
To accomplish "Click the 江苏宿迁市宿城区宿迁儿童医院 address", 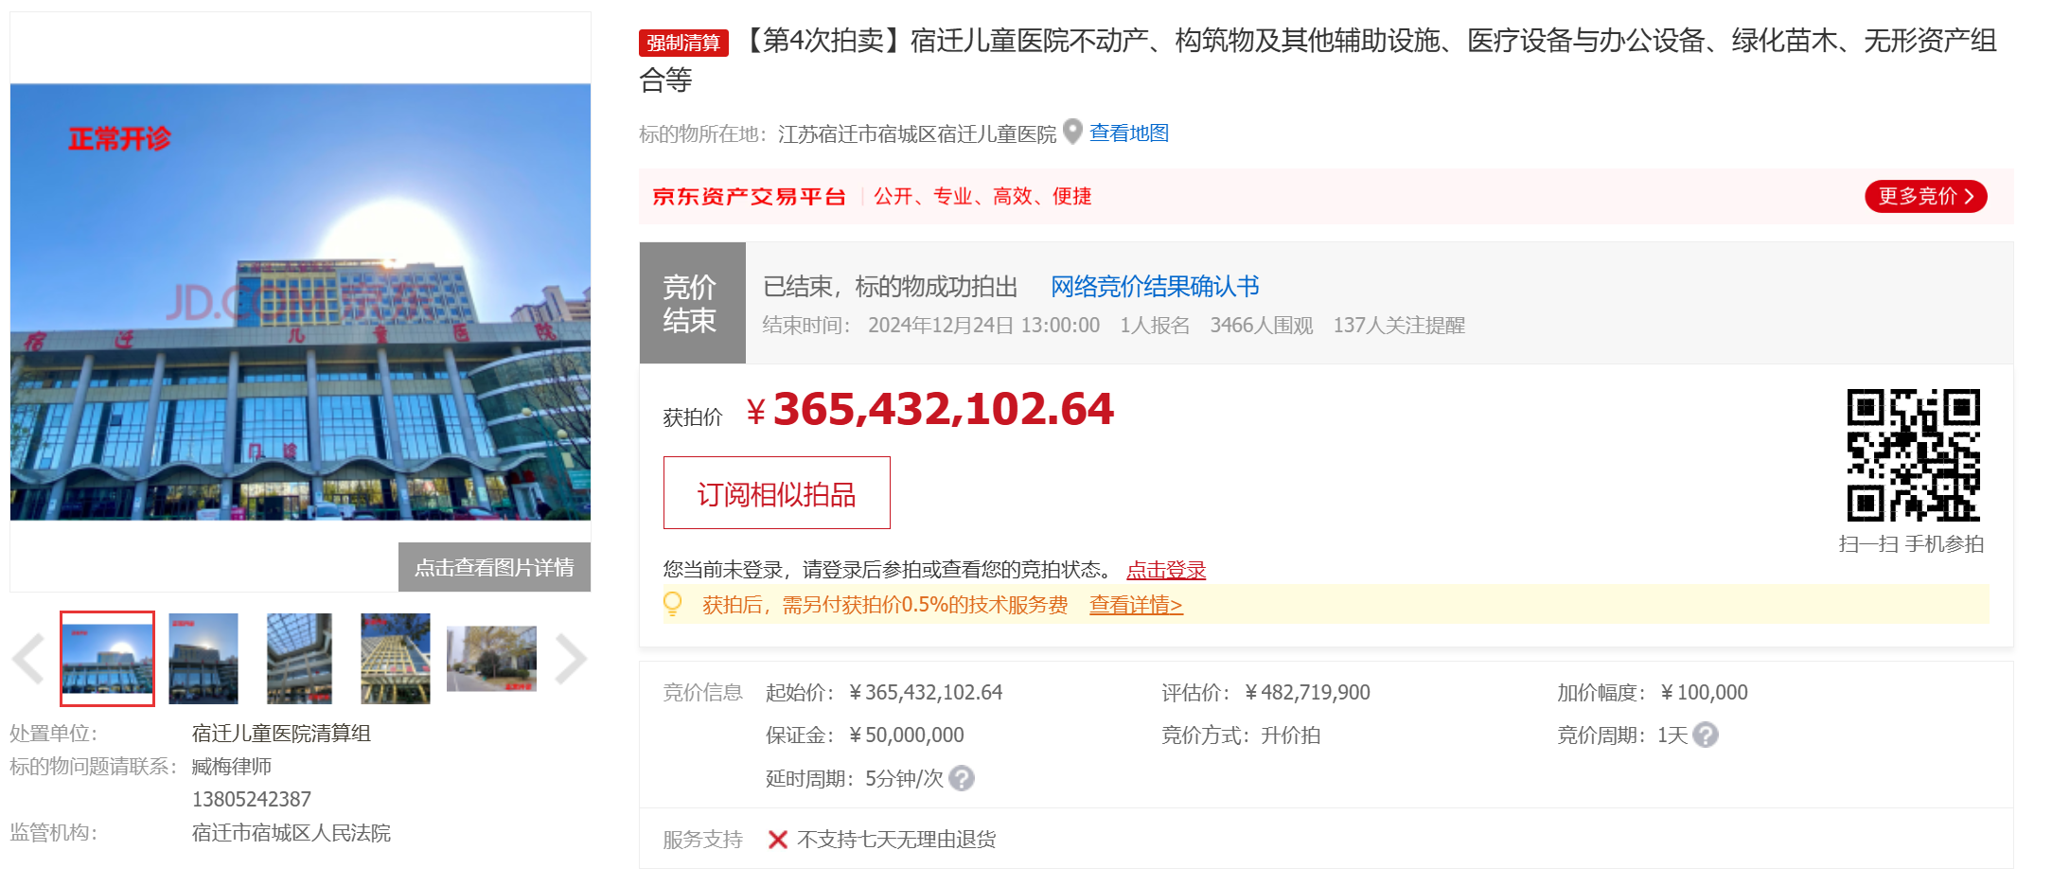I will (917, 133).
